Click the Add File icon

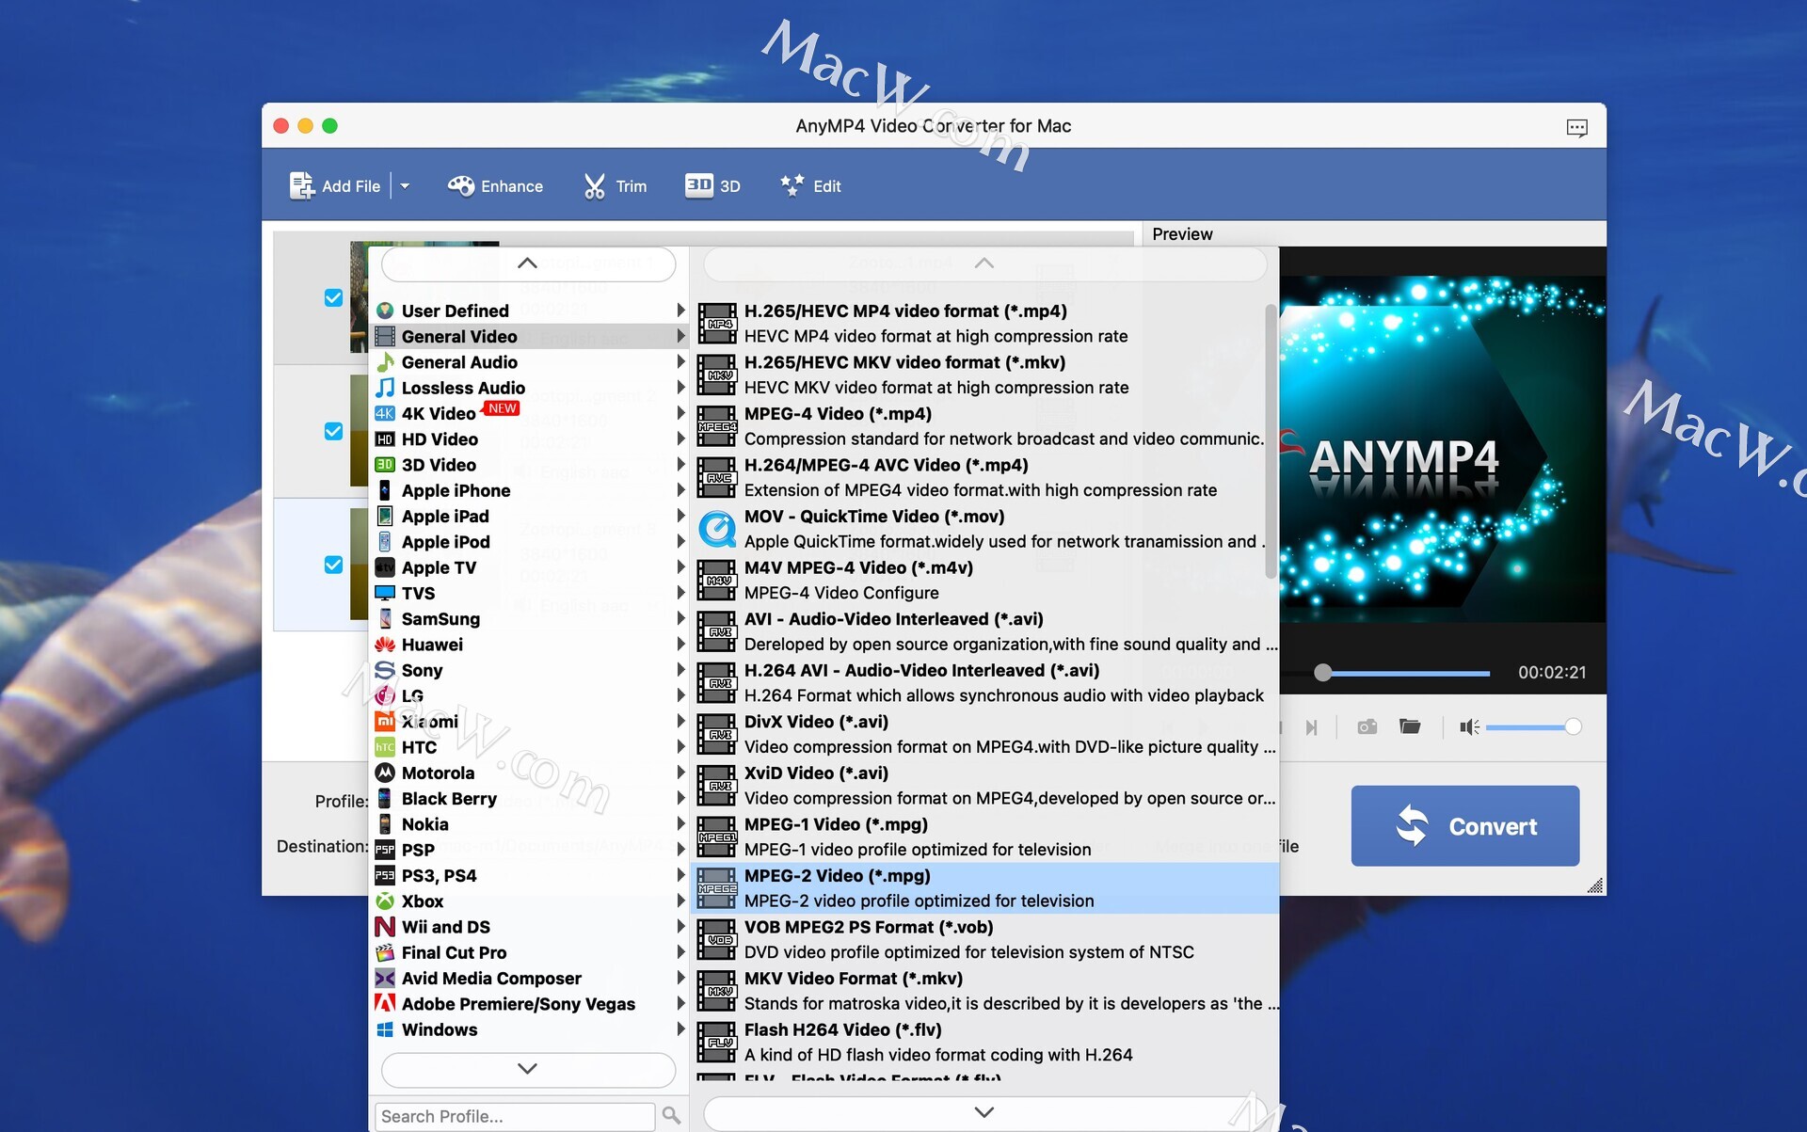click(x=301, y=185)
